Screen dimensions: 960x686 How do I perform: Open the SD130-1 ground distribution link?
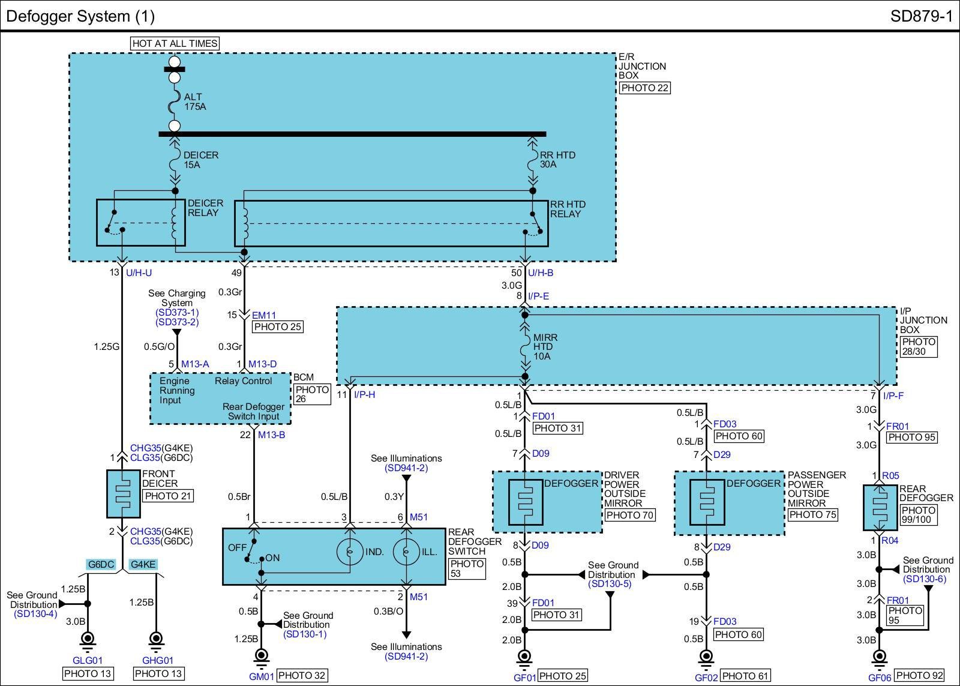[305, 634]
